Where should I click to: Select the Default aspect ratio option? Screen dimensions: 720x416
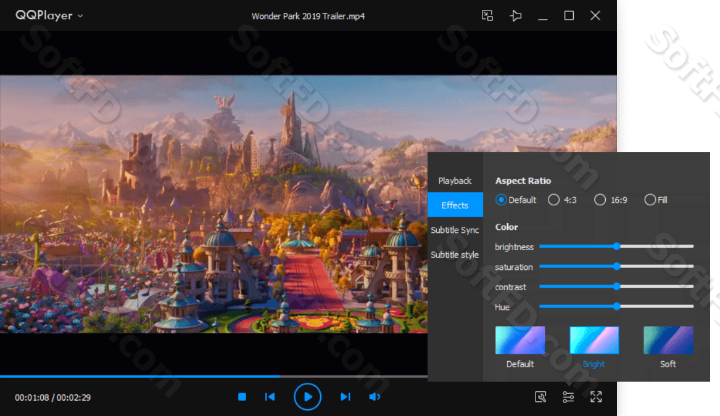(x=502, y=200)
